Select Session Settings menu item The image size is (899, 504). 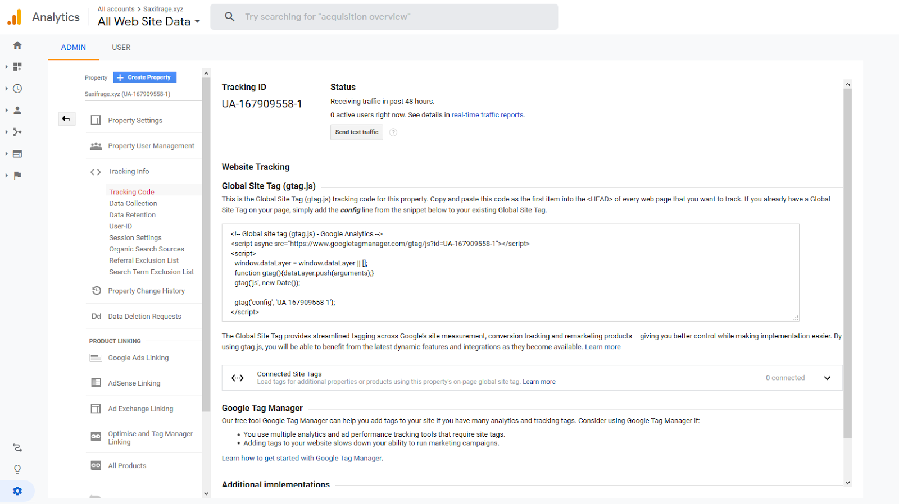[x=135, y=238]
